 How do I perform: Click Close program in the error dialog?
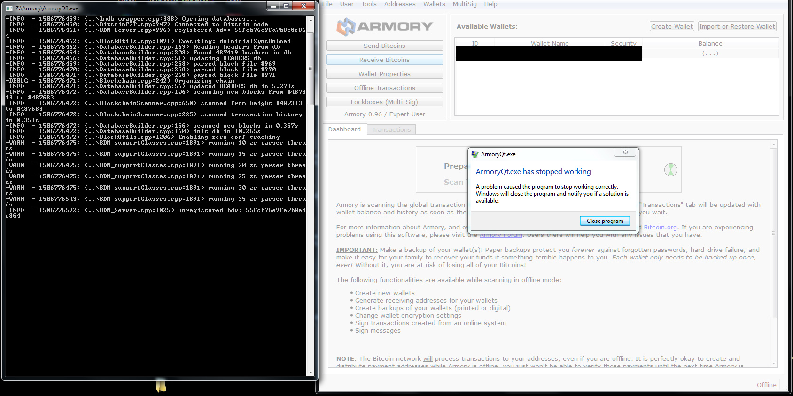(x=605, y=221)
